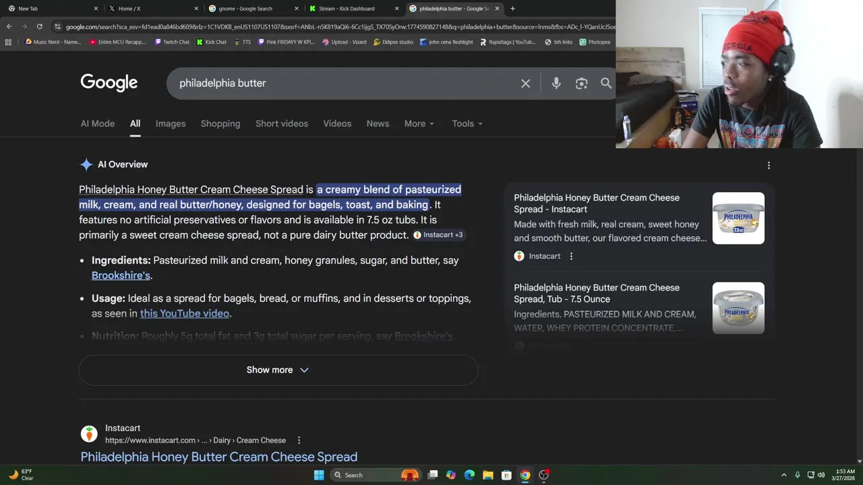Switch to Chrome in the taskbar
The width and height of the screenshot is (863, 485).
[x=525, y=475]
